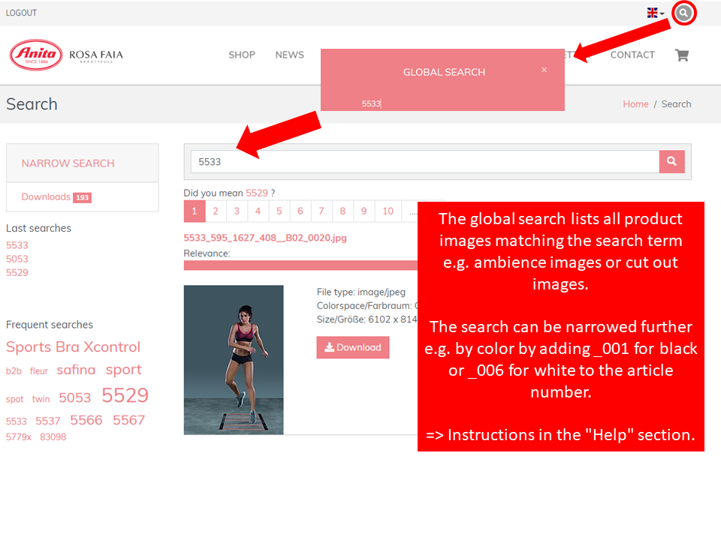Image resolution: width=721 pixels, height=540 pixels.
Task: Open the sports bra model thumbnail
Action: [234, 359]
